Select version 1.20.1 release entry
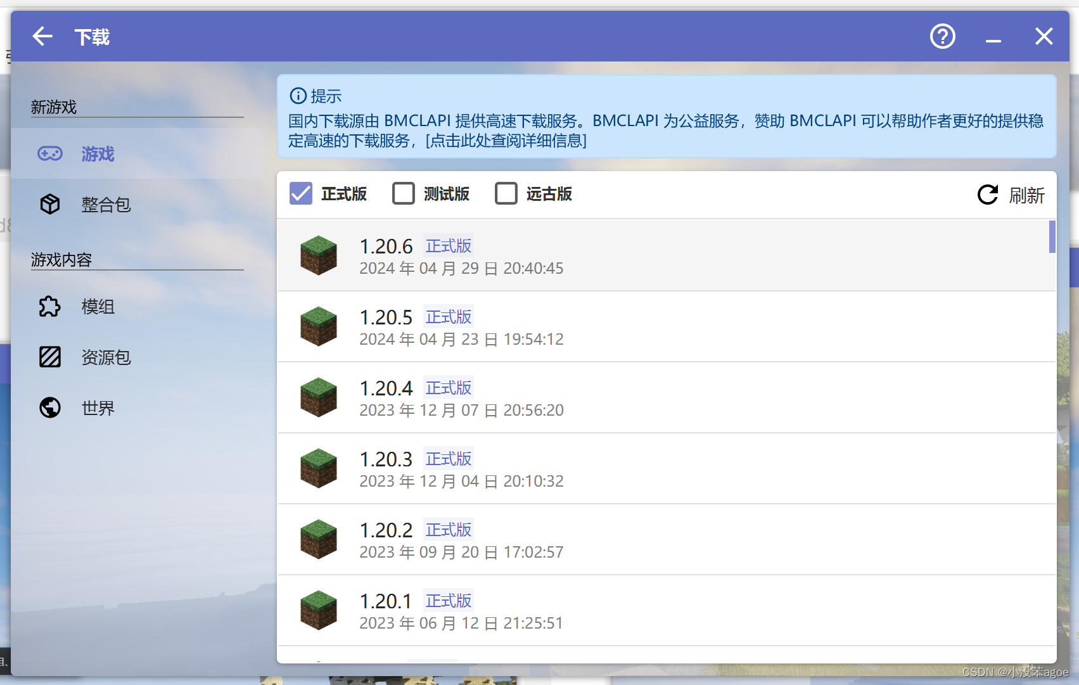1079x685 pixels. click(x=667, y=610)
